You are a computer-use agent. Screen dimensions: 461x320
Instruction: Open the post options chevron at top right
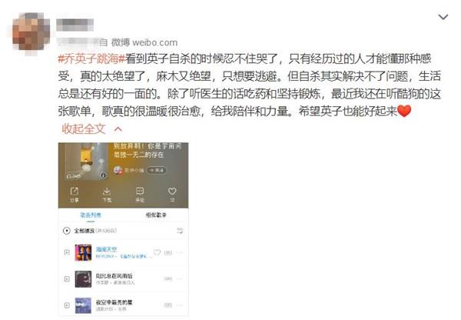tap(443, 17)
